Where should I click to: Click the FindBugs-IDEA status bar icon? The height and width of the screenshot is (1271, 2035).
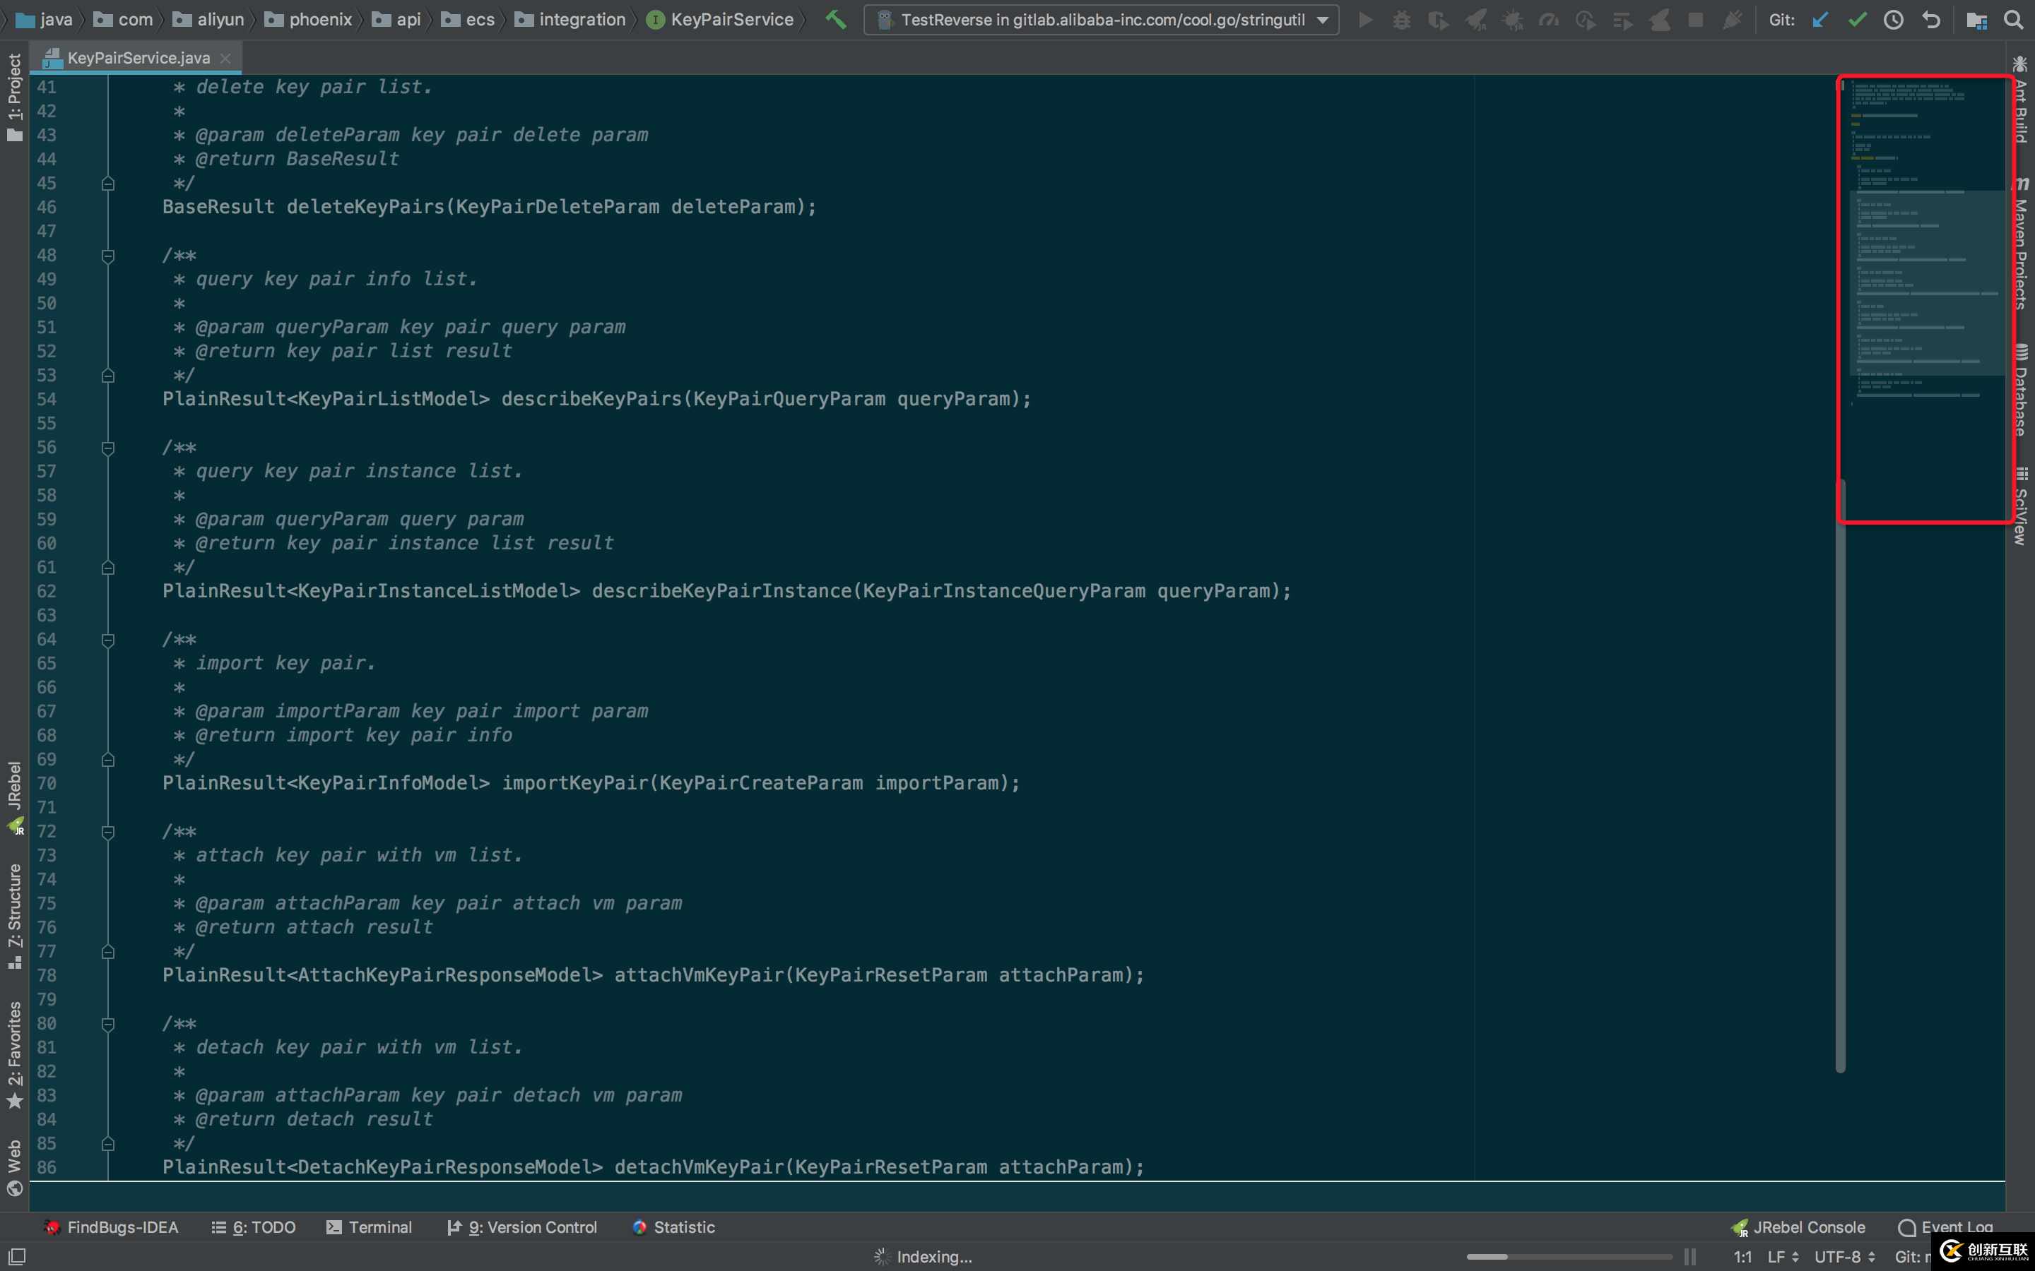[52, 1227]
